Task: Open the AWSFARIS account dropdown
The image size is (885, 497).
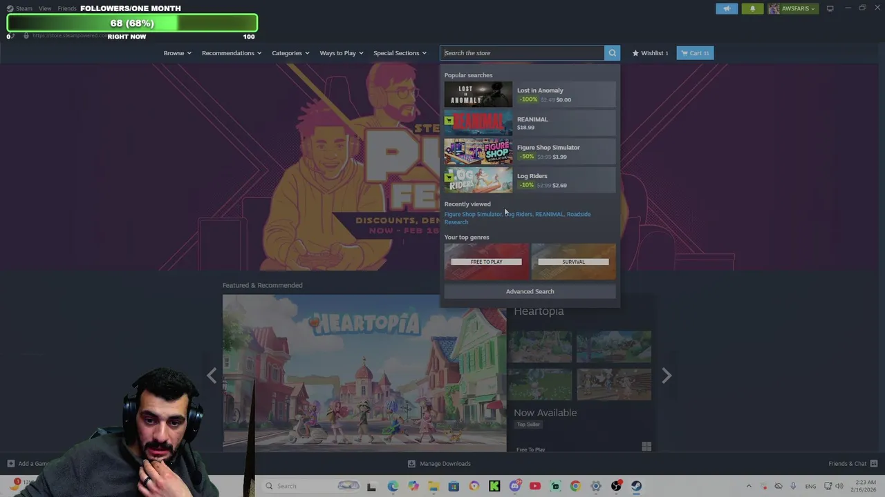Action: pos(792,8)
